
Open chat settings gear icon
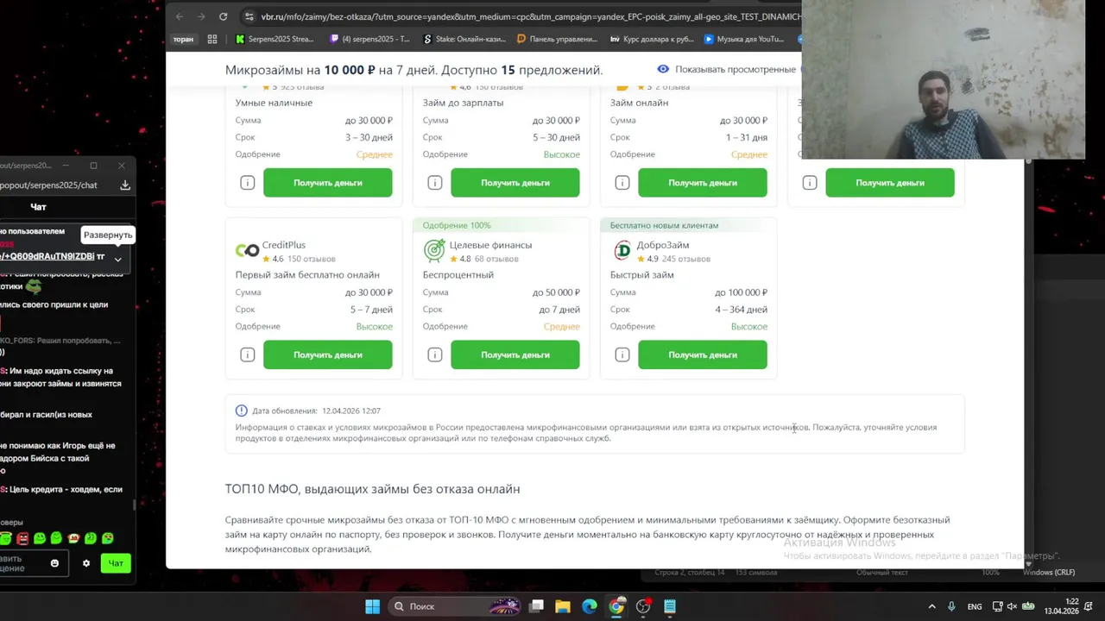pos(86,563)
